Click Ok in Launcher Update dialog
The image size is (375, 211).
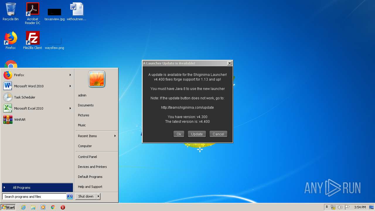[179, 134]
